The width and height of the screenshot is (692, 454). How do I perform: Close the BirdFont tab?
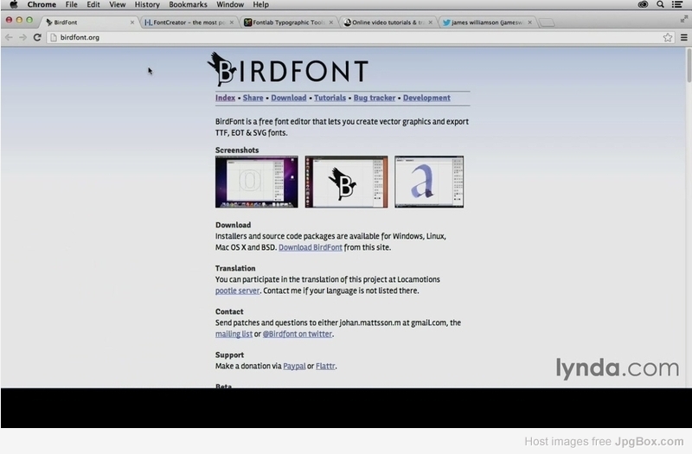[x=131, y=22]
